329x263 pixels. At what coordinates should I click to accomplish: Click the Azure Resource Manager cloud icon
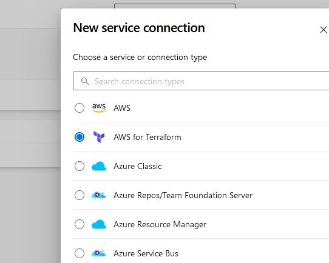[x=99, y=224]
